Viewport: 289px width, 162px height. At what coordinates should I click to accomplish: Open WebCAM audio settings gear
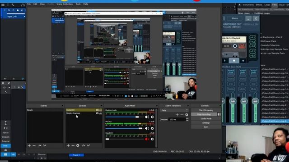click(x=152, y=139)
